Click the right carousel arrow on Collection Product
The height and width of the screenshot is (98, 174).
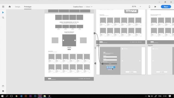(x=75, y=40)
